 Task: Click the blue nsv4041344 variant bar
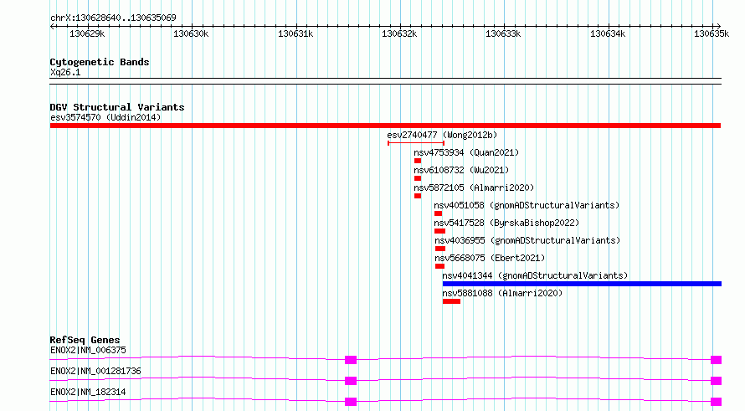582,284
